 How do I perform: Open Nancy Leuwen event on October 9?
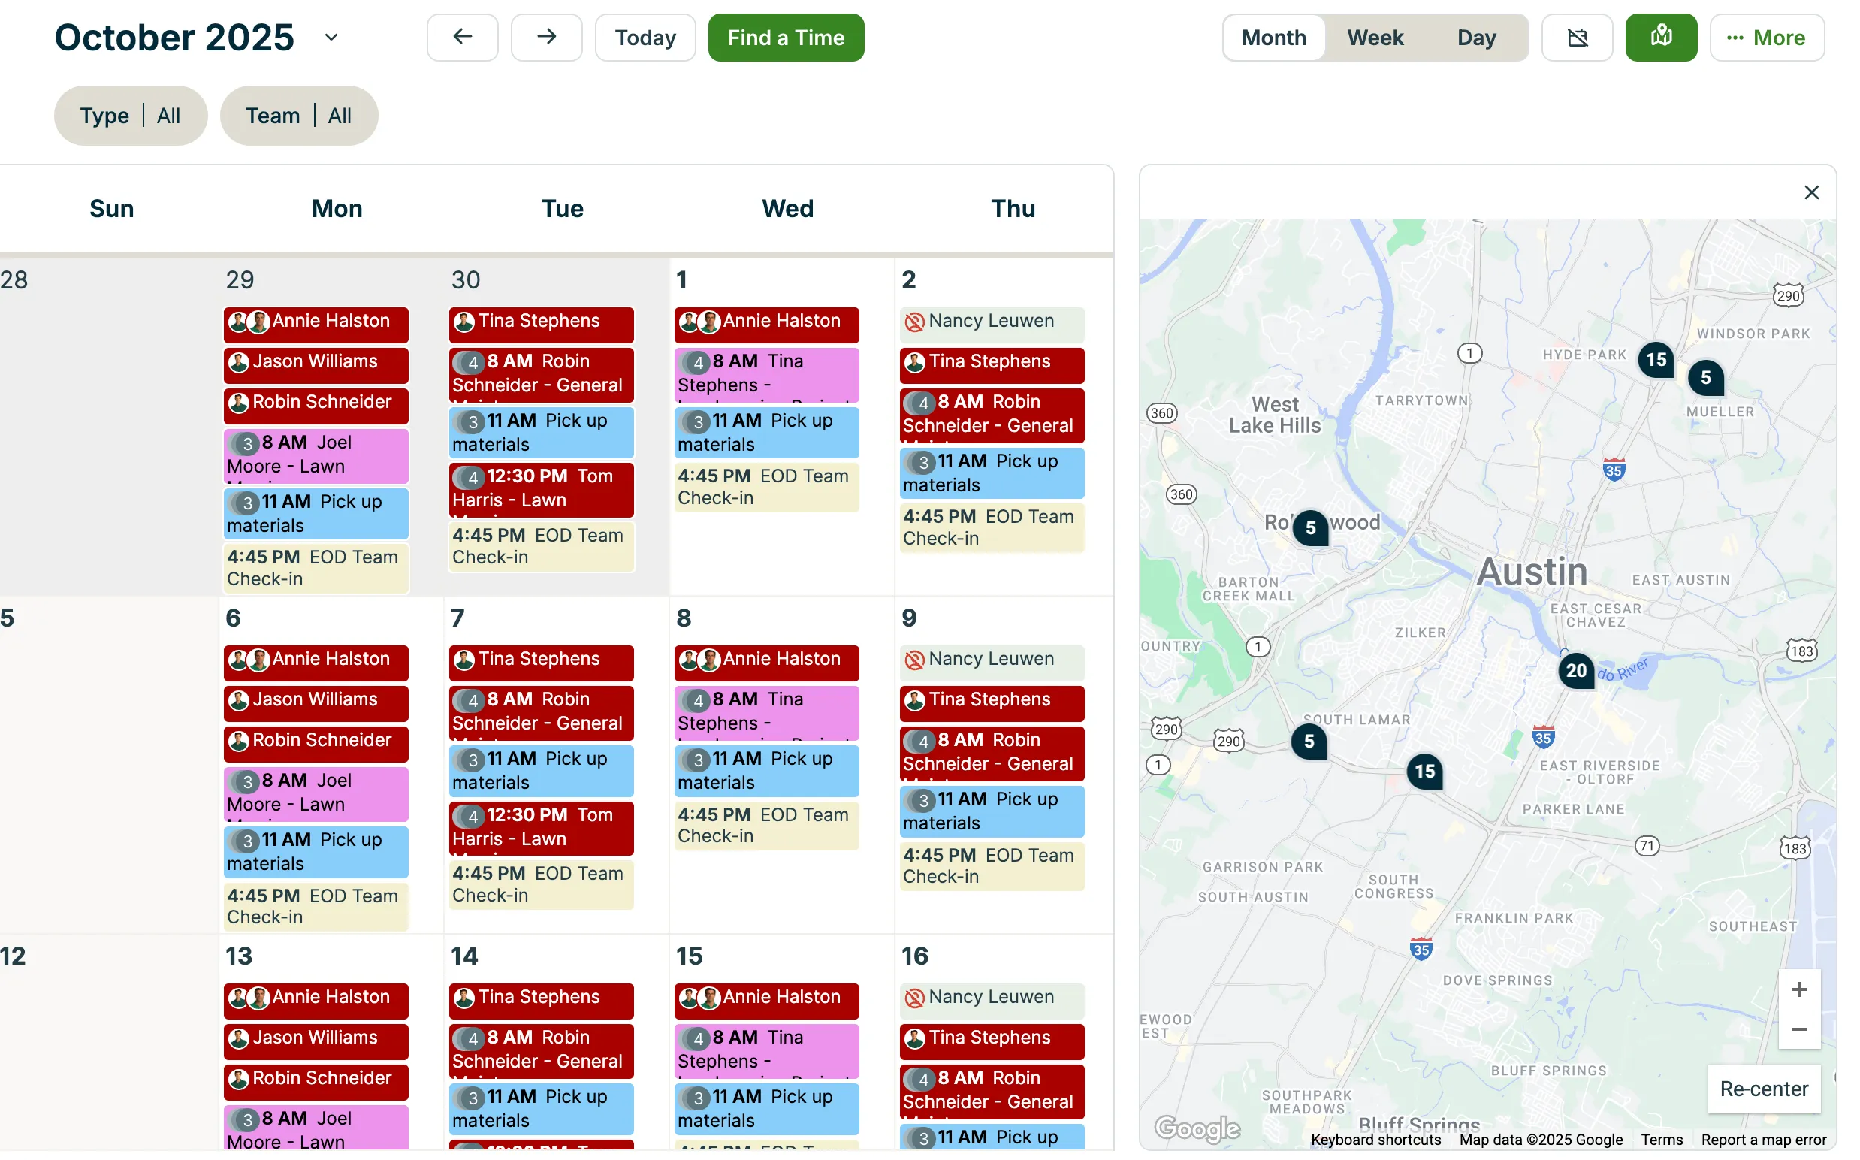tap(992, 662)
